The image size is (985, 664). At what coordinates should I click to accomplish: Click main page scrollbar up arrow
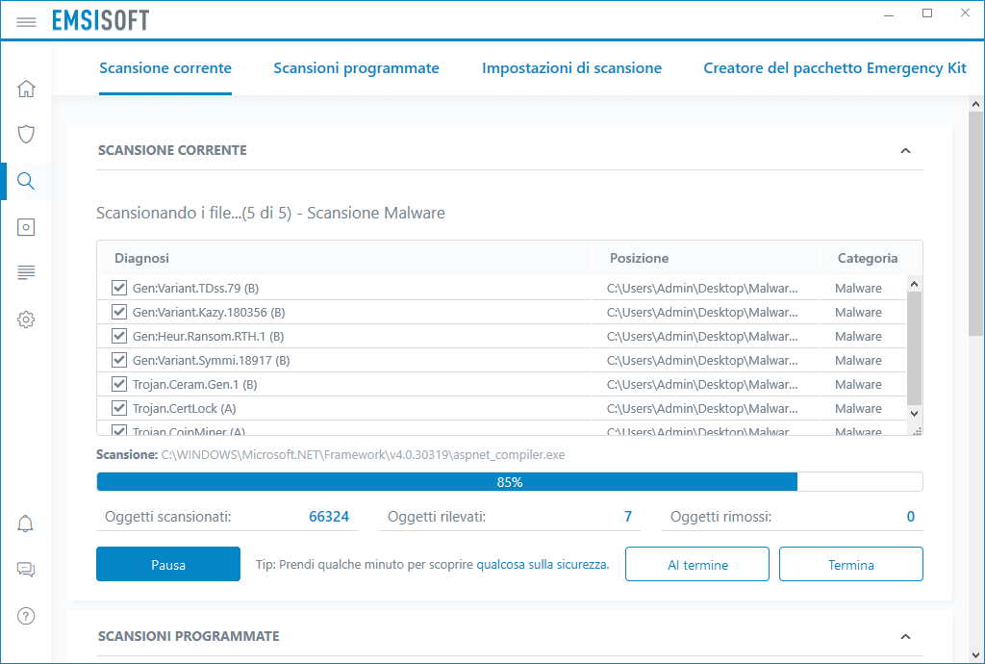pos(975,104)
